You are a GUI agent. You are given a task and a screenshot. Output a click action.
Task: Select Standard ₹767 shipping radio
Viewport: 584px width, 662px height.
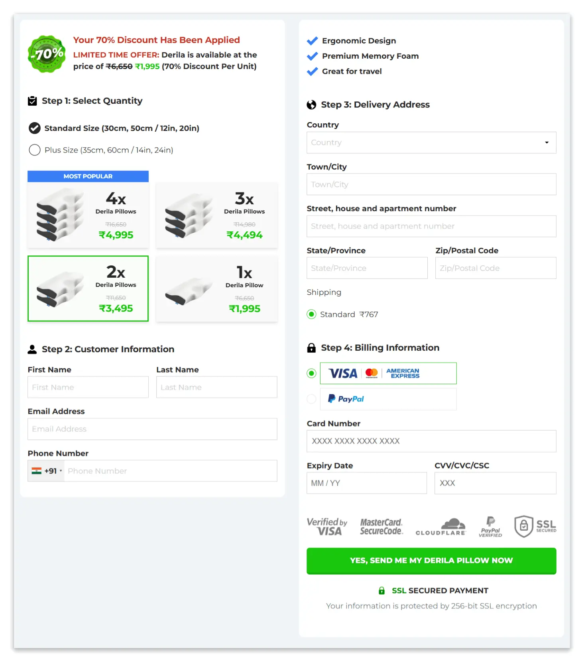[x=311, y=314]
